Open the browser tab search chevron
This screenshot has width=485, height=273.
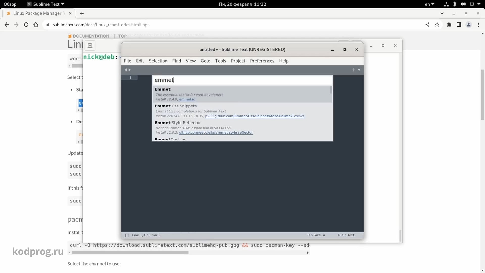click(442, 13)
